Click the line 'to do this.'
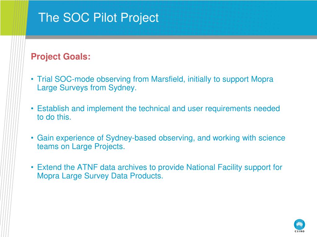The image size is (317, 237). pos(54,117)
